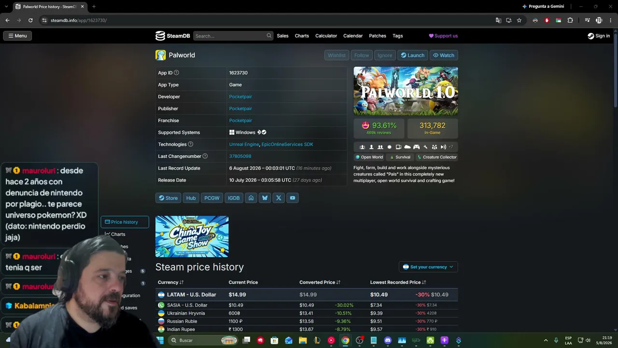Click the search magnifier icon in SteamDB
Viewport: 618px width, 348px height.
pyautogui.click(x=269, y=36)
